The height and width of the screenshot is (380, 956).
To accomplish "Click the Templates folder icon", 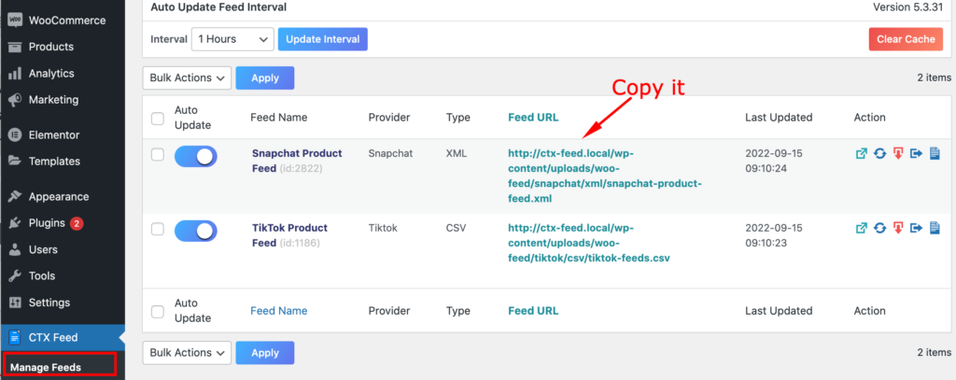I will (x=15, y=161).
